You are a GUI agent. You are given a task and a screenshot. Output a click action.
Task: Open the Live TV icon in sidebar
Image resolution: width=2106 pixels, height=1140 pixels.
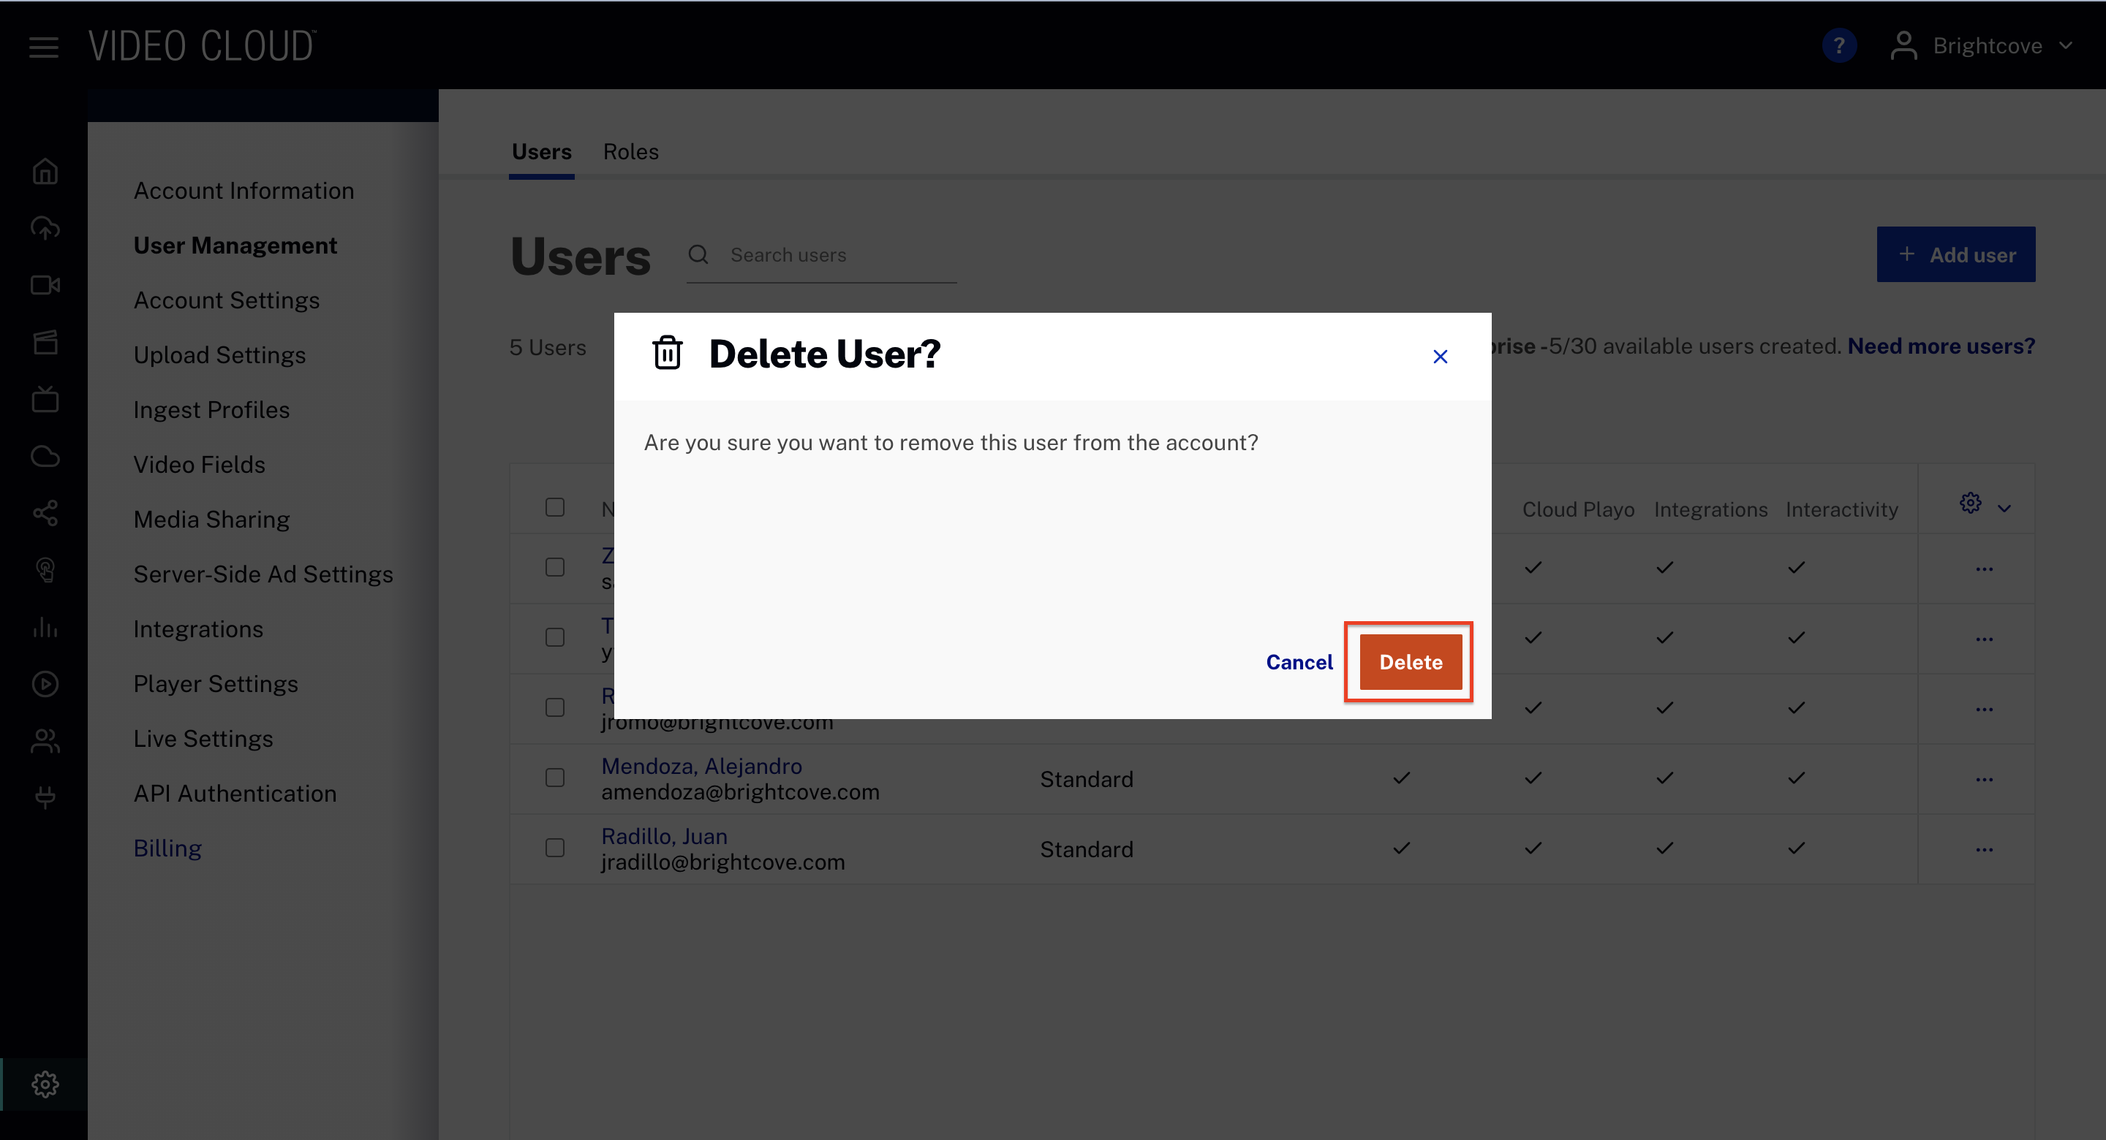(45, 399)
